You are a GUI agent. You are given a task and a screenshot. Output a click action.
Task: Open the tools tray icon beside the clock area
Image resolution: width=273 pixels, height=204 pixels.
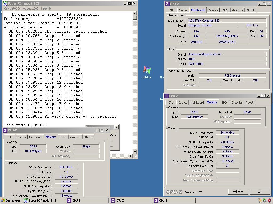click(x=260, y=201)
